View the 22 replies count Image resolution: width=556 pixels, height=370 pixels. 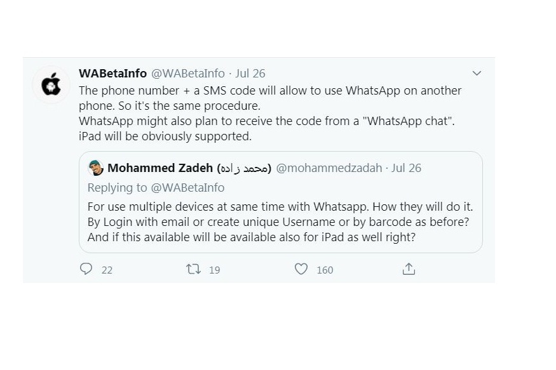click(x=107, y=270)
